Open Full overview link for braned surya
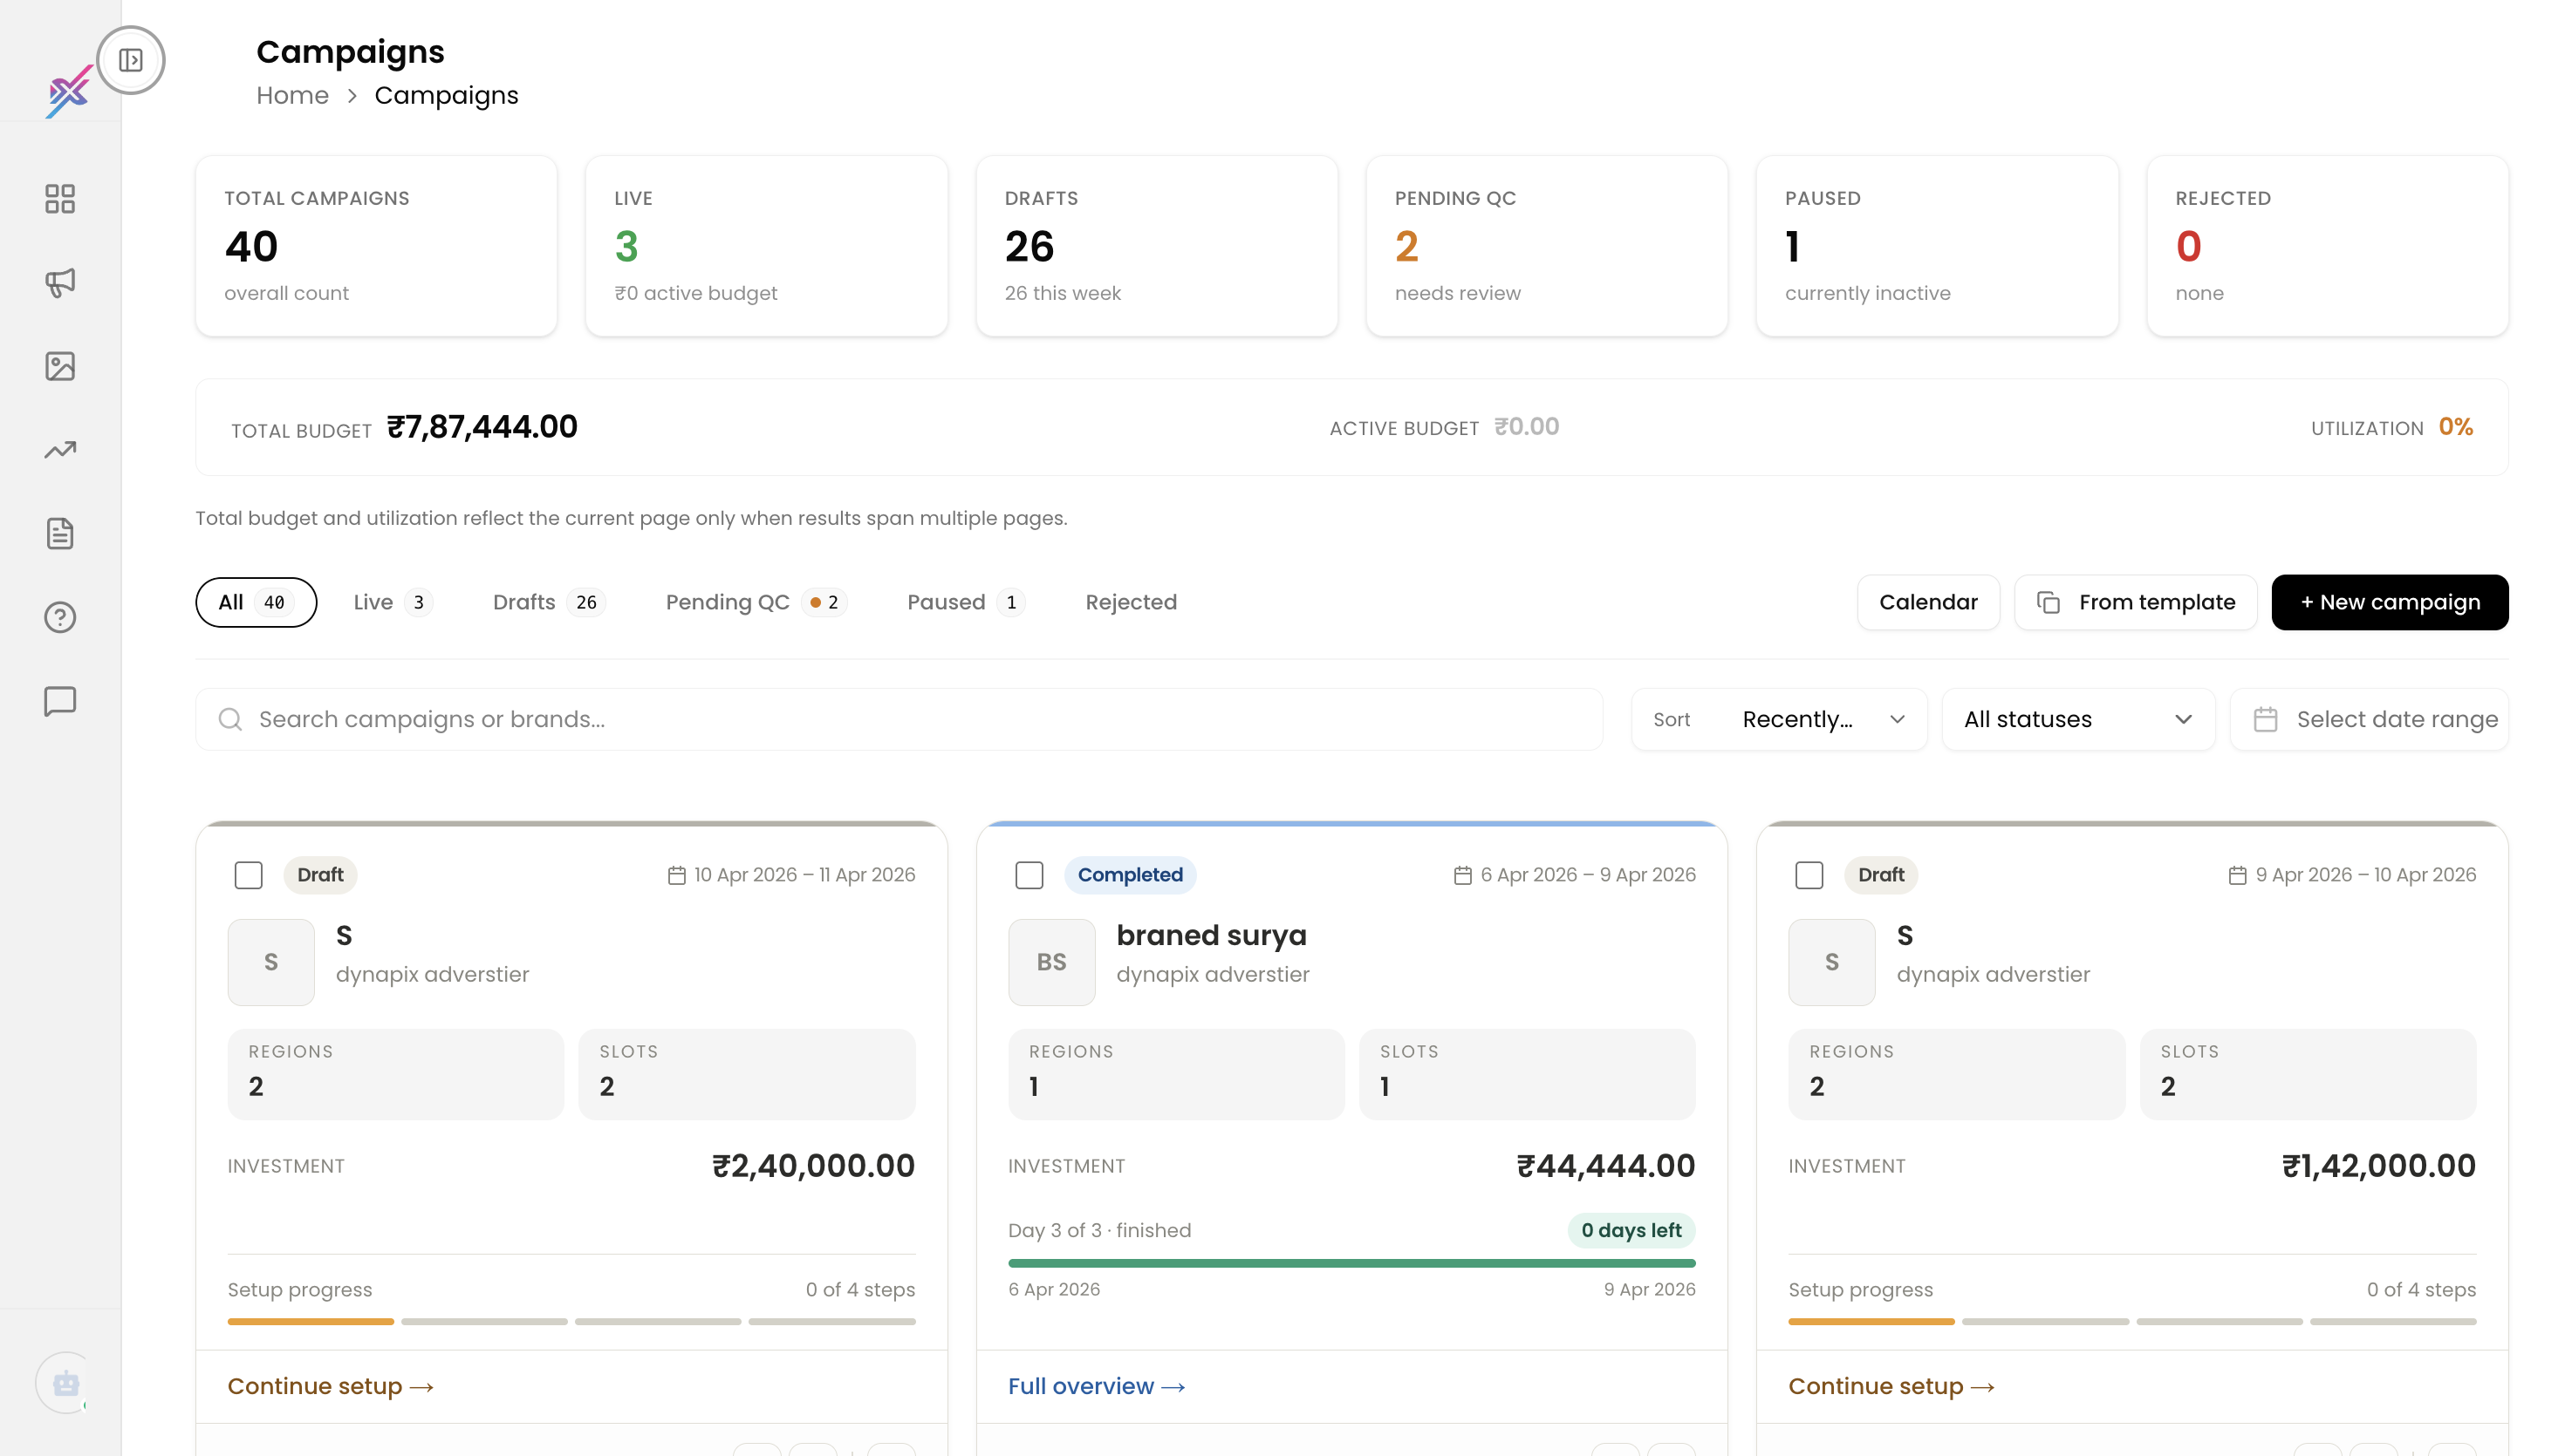This screenshot has height=1456, width=2565. coord(1097,1386)
